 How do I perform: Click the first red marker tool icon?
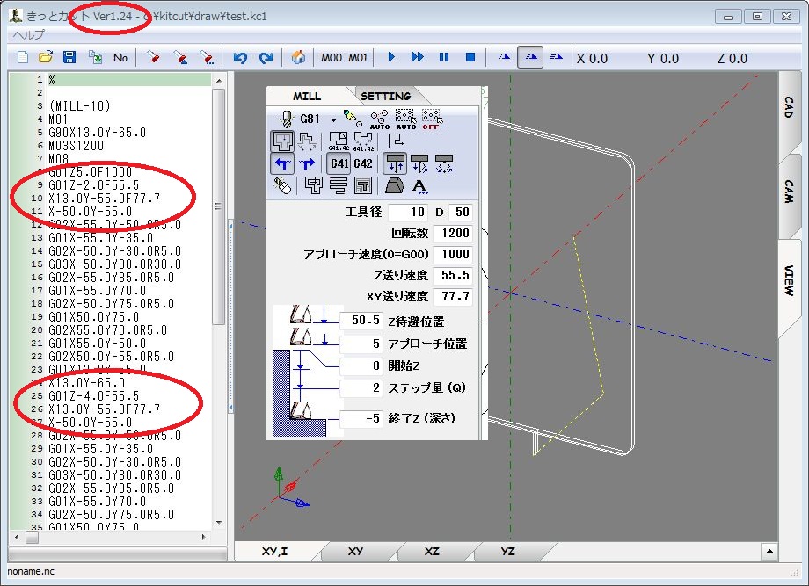pyautogui.click(x=153, y=57)
